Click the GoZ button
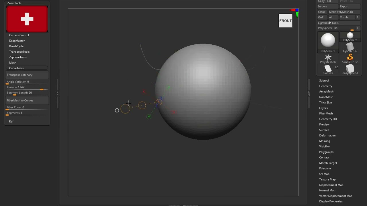 coord(322,17)
